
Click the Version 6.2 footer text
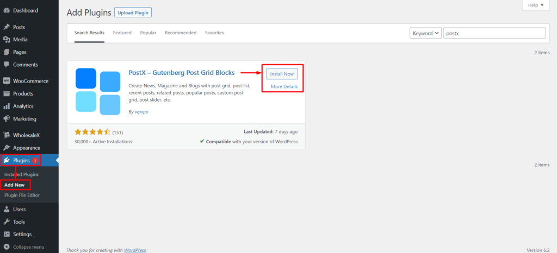[x=538, y=250]
